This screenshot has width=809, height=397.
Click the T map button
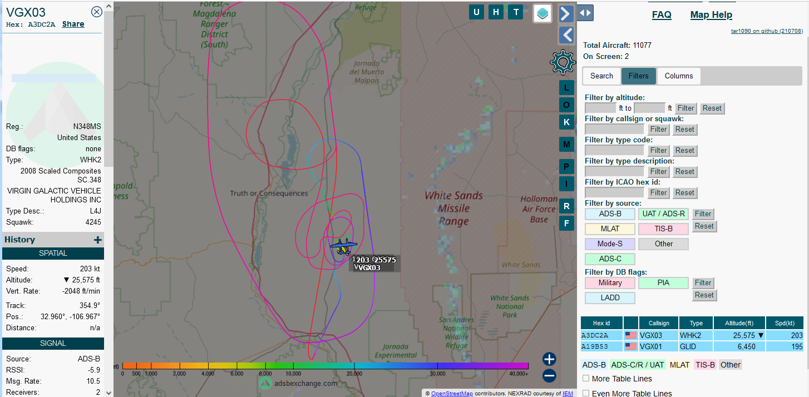(x=516, y=12)
